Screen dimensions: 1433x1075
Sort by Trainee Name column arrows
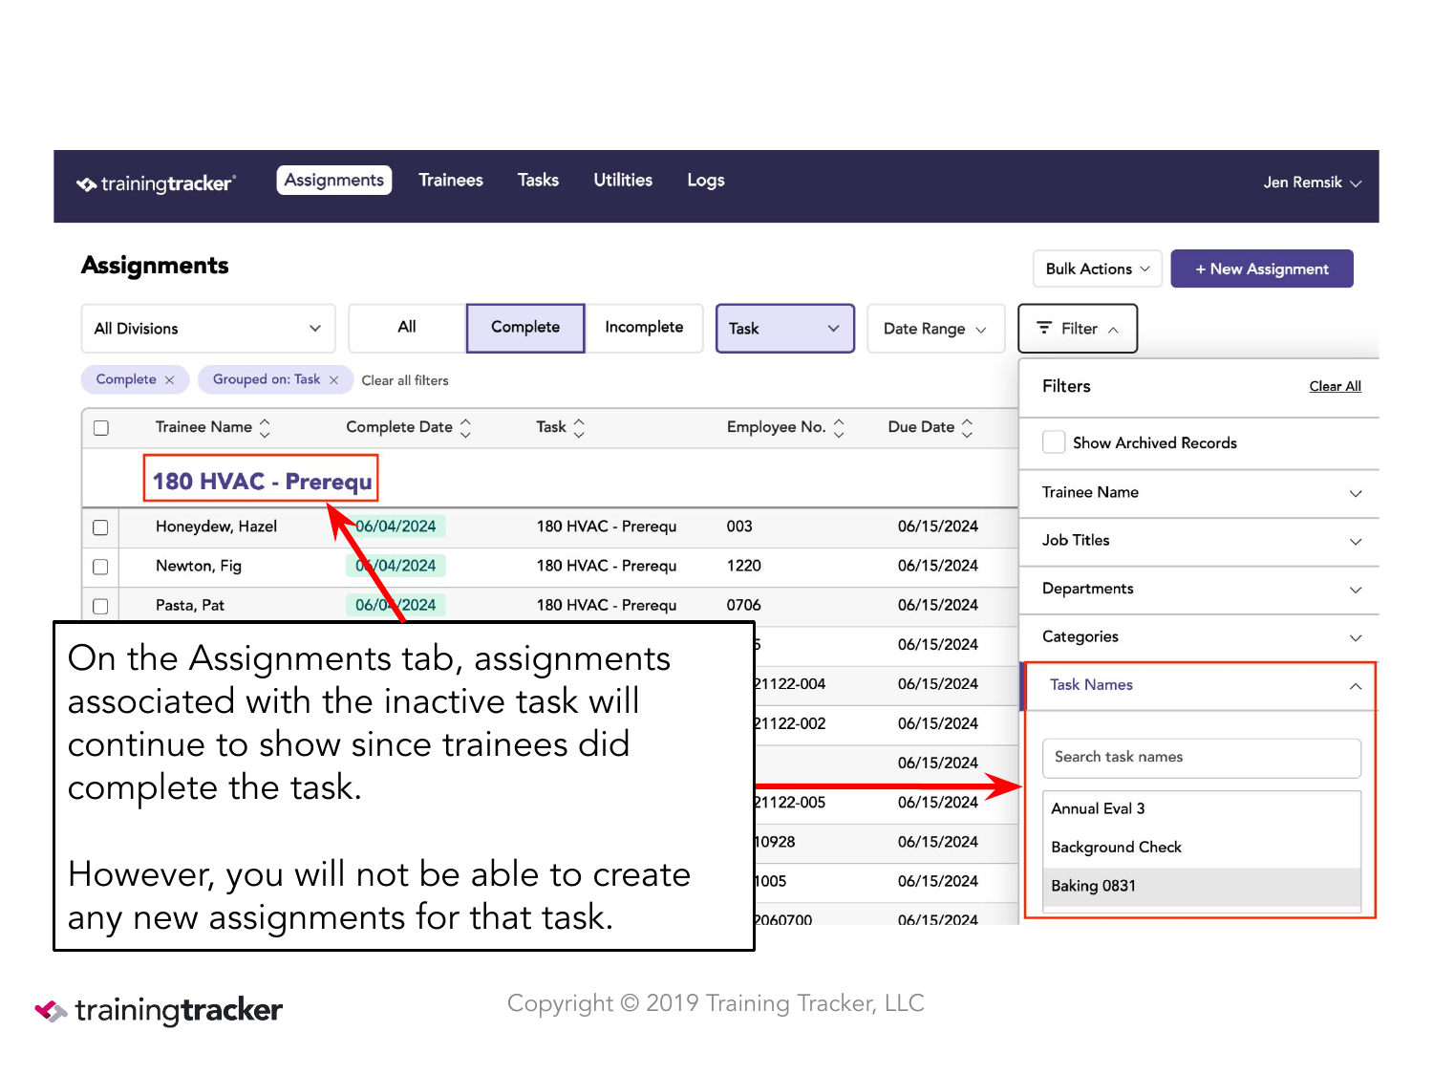tap(265, 428)
